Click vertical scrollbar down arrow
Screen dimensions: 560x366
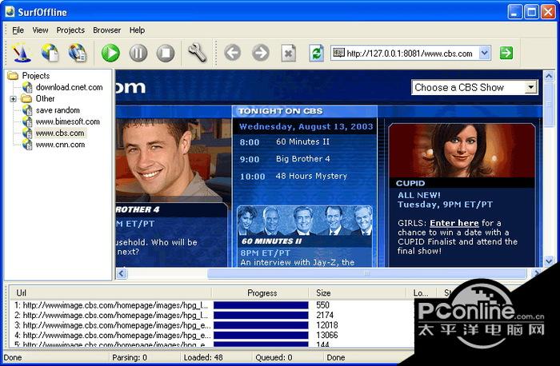(x=549, y=261)
